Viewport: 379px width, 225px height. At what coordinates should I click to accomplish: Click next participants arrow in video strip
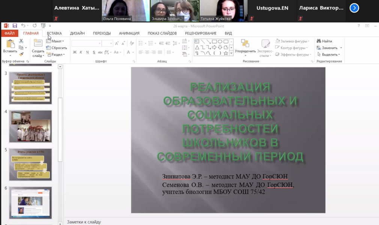[354, 8]
